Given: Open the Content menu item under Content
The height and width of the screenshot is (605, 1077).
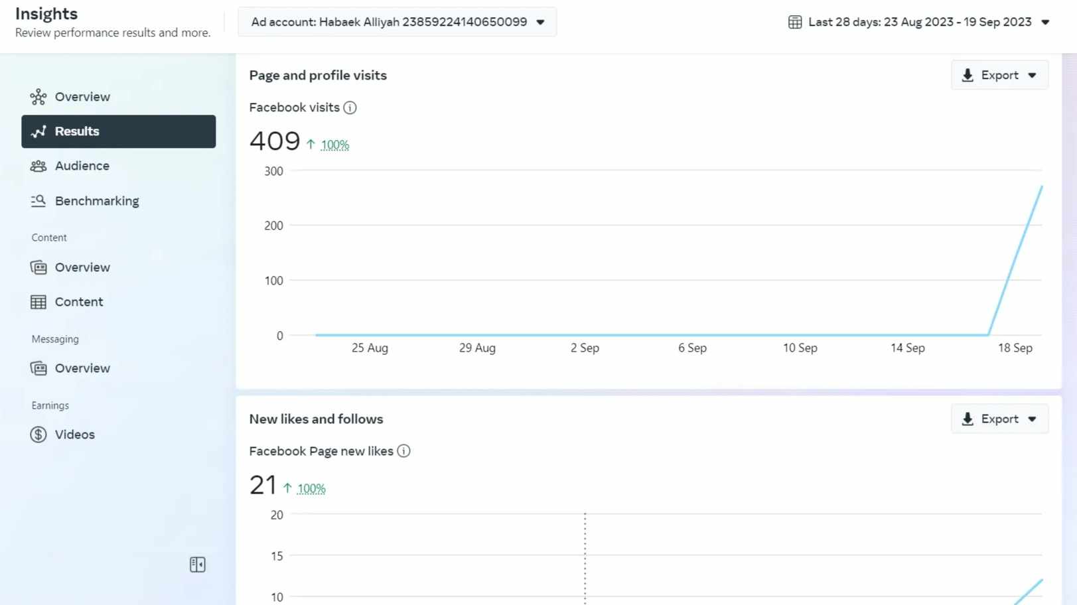Looking at the screenshot, I should pyautogui.click(x=119, y=302).
